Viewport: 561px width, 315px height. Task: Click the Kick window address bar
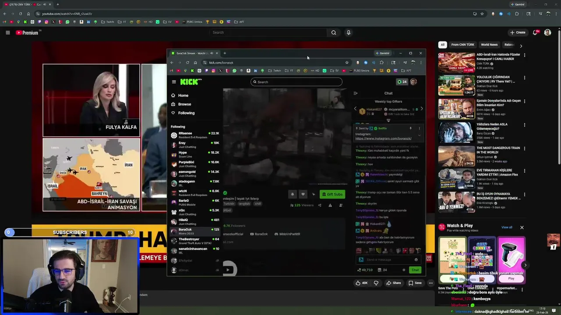(x=276, y=63)
